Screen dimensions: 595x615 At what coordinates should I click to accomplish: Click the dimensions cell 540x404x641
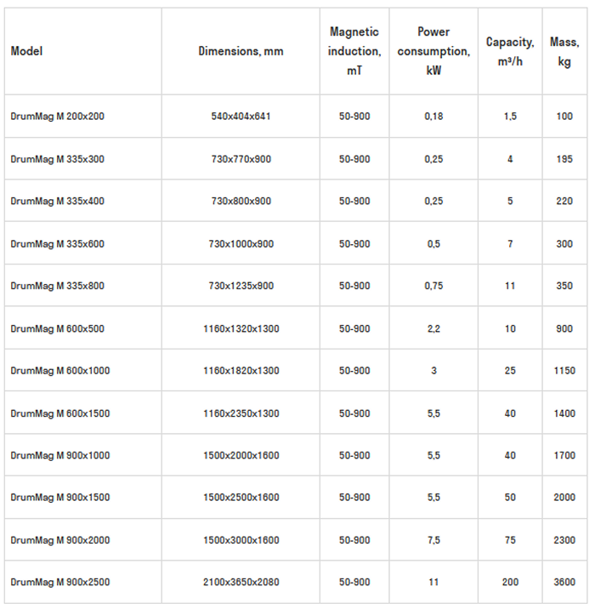(x=241, y=117)
